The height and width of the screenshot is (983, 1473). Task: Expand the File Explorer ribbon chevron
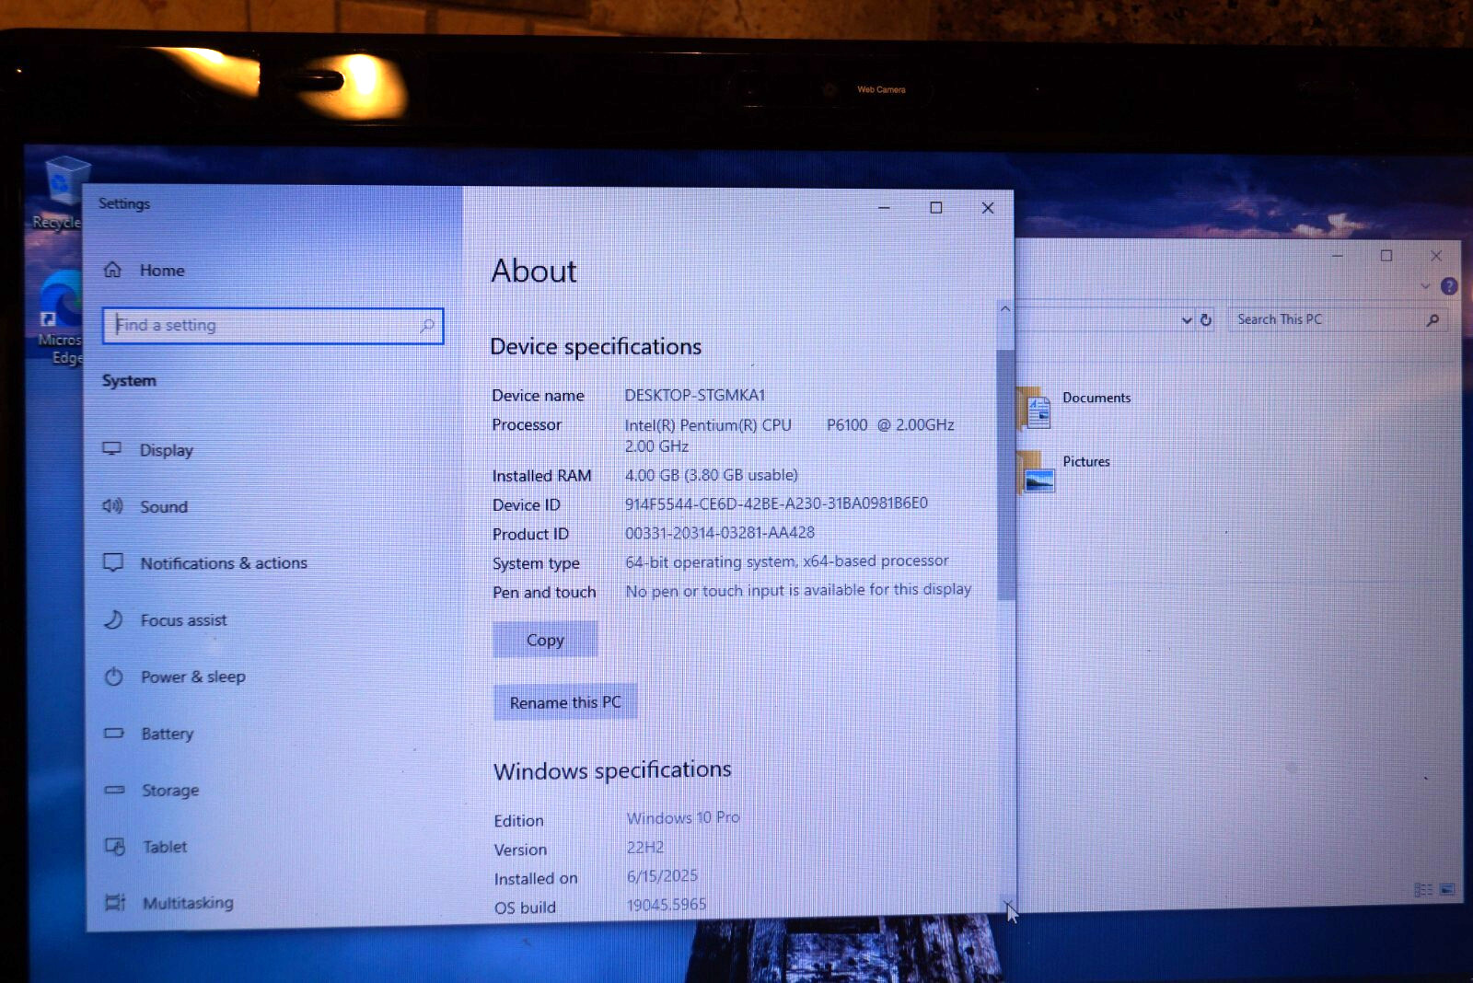1425,286
